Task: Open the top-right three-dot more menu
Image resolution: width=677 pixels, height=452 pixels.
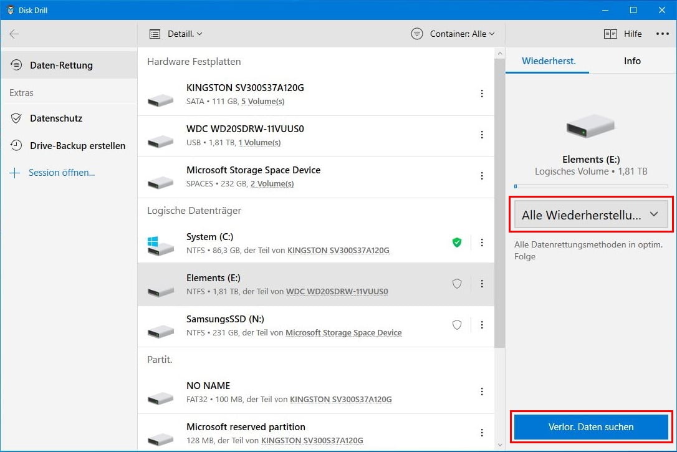Action: point(662,34)
